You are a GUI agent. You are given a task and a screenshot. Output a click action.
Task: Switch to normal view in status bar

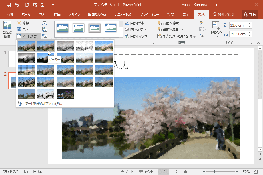pos(164,172)
